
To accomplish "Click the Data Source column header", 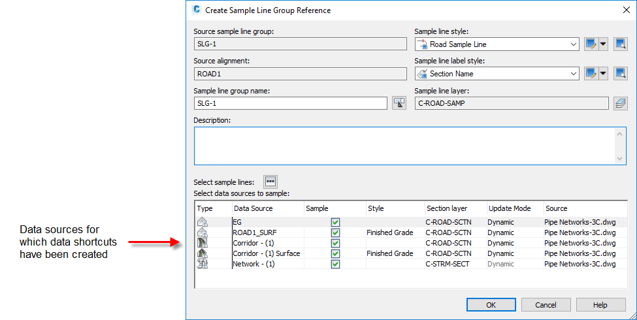I will (x=267, y=208).
